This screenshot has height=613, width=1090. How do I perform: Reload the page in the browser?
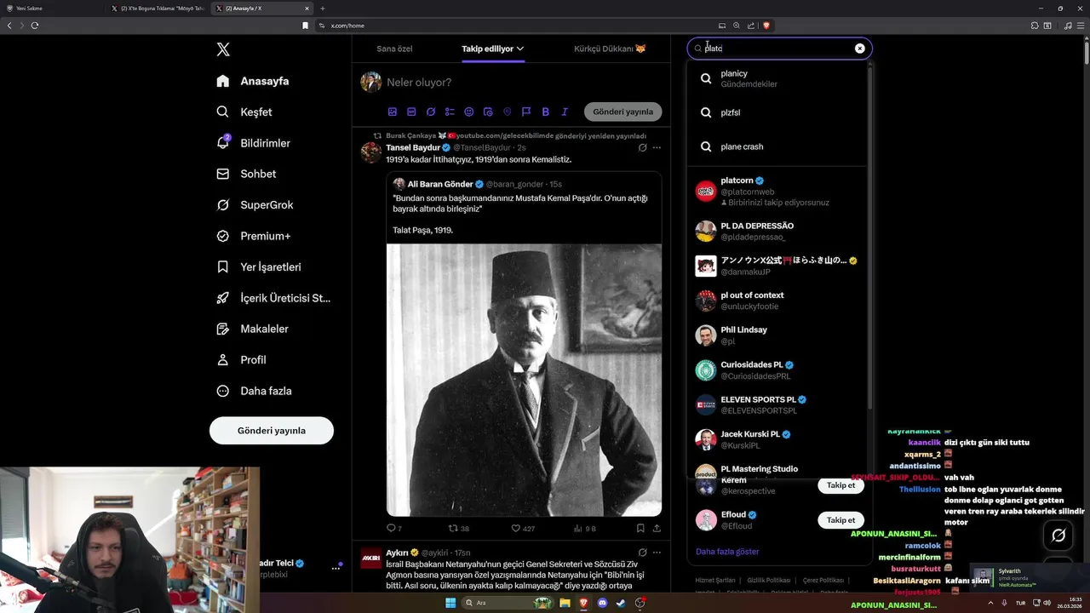pyautogui.click(x=35, y=26)
